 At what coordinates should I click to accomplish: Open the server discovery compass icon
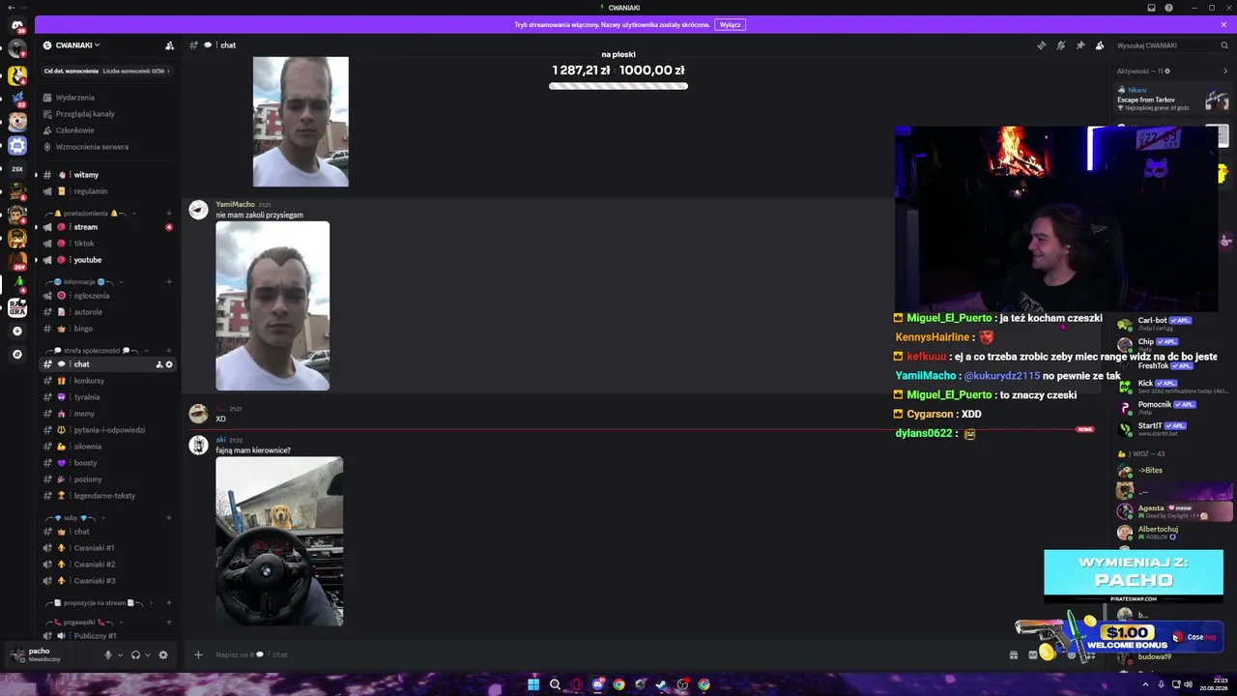[x=17, y=355]
